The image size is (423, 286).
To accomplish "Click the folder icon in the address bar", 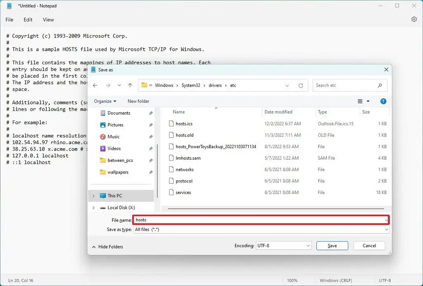I will (143, 85).
